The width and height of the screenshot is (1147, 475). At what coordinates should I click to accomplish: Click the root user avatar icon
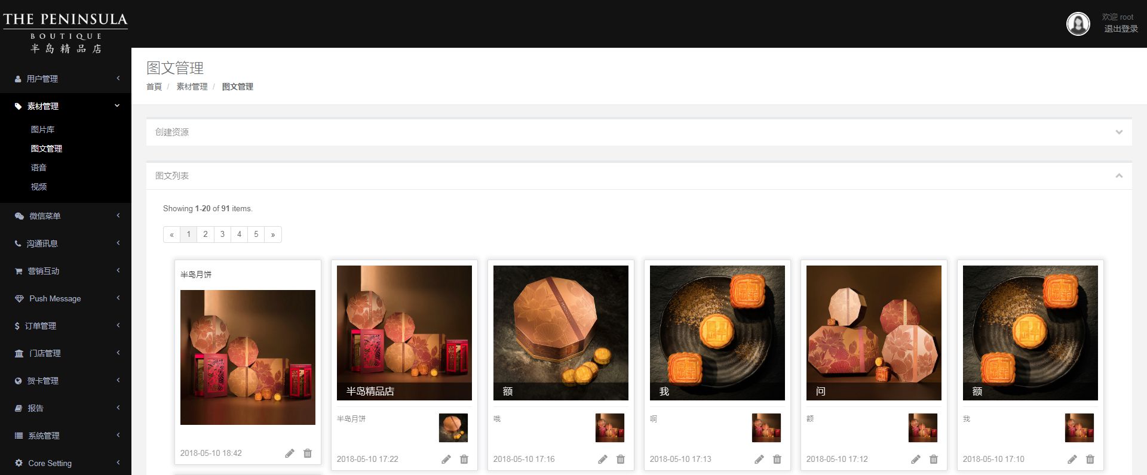1078,24
